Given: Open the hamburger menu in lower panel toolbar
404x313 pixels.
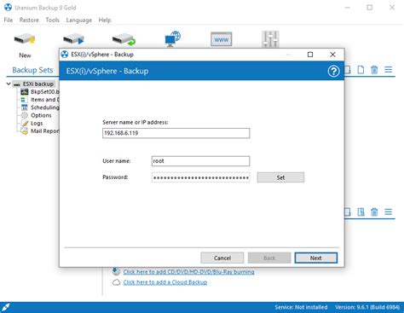Looking at the screenshot, I should 388,212.
